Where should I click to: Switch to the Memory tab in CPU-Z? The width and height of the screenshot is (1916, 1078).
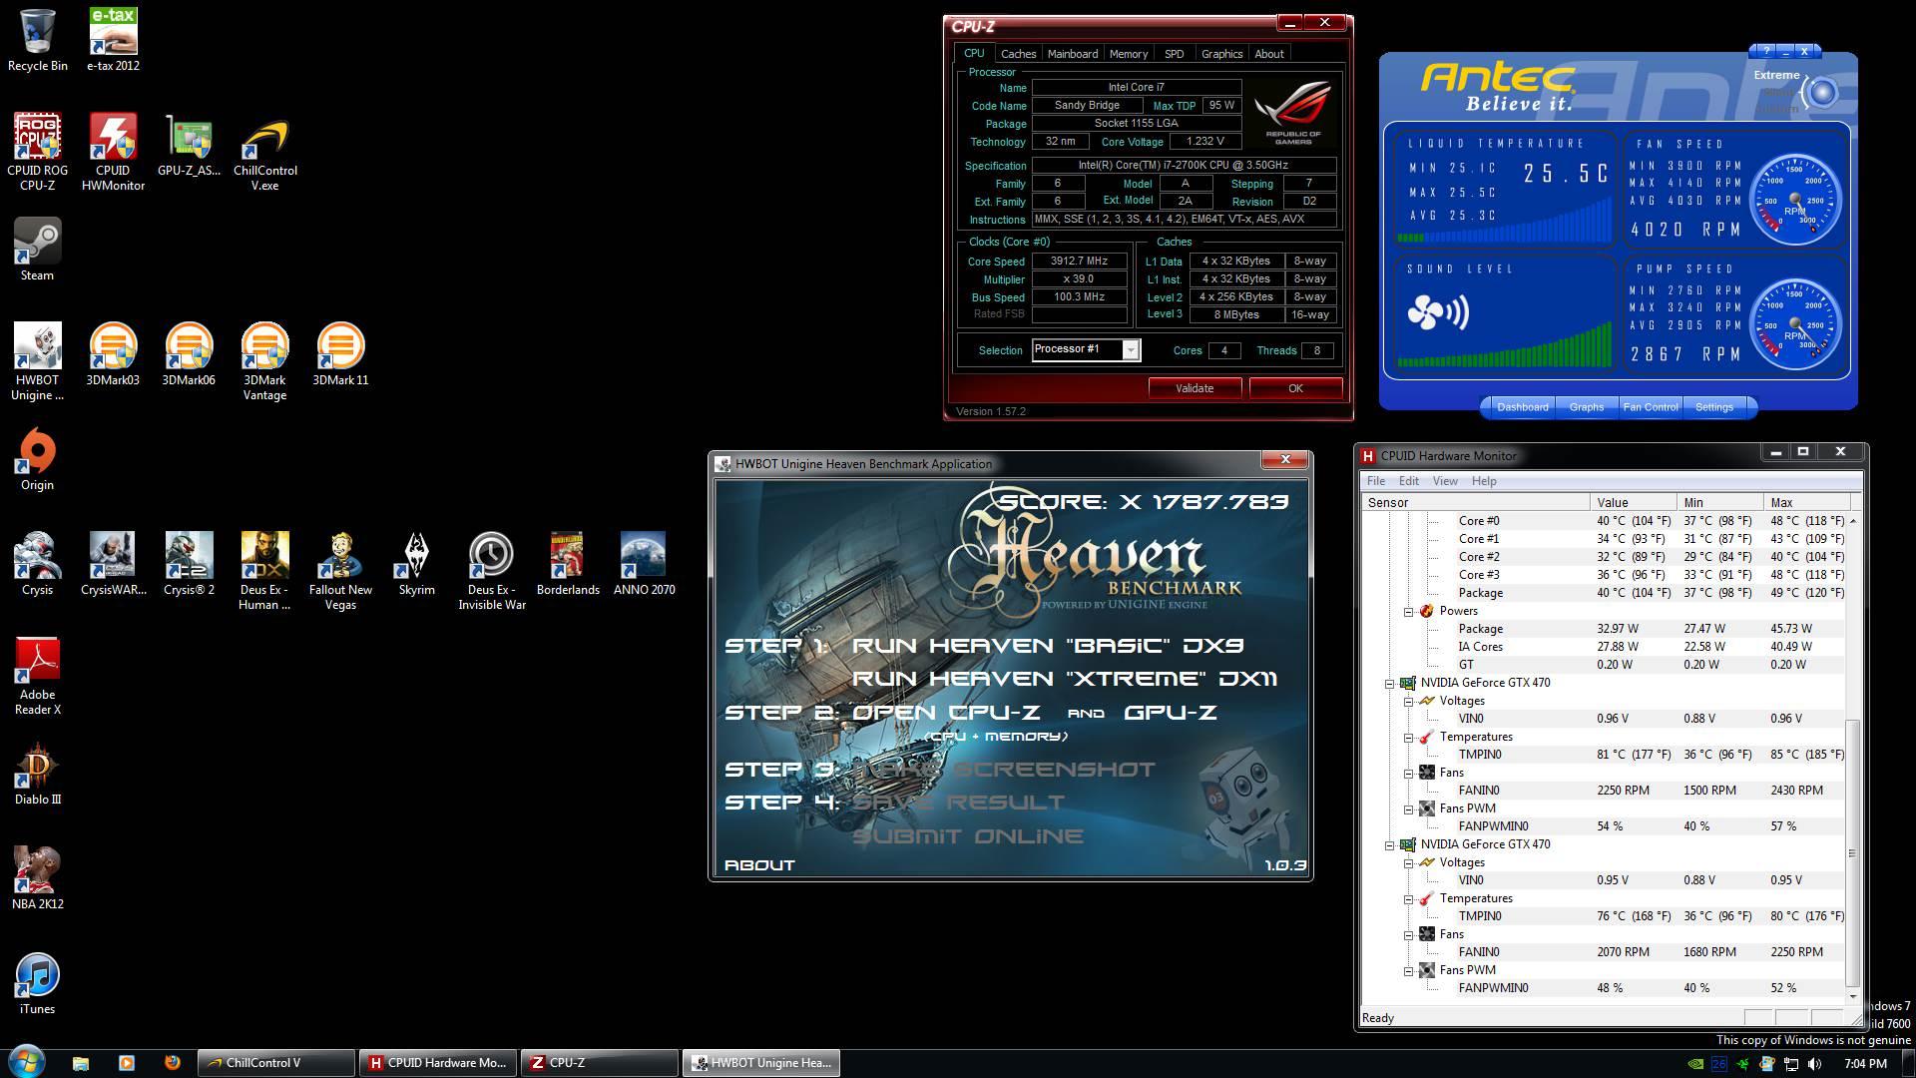point(1129,54)
